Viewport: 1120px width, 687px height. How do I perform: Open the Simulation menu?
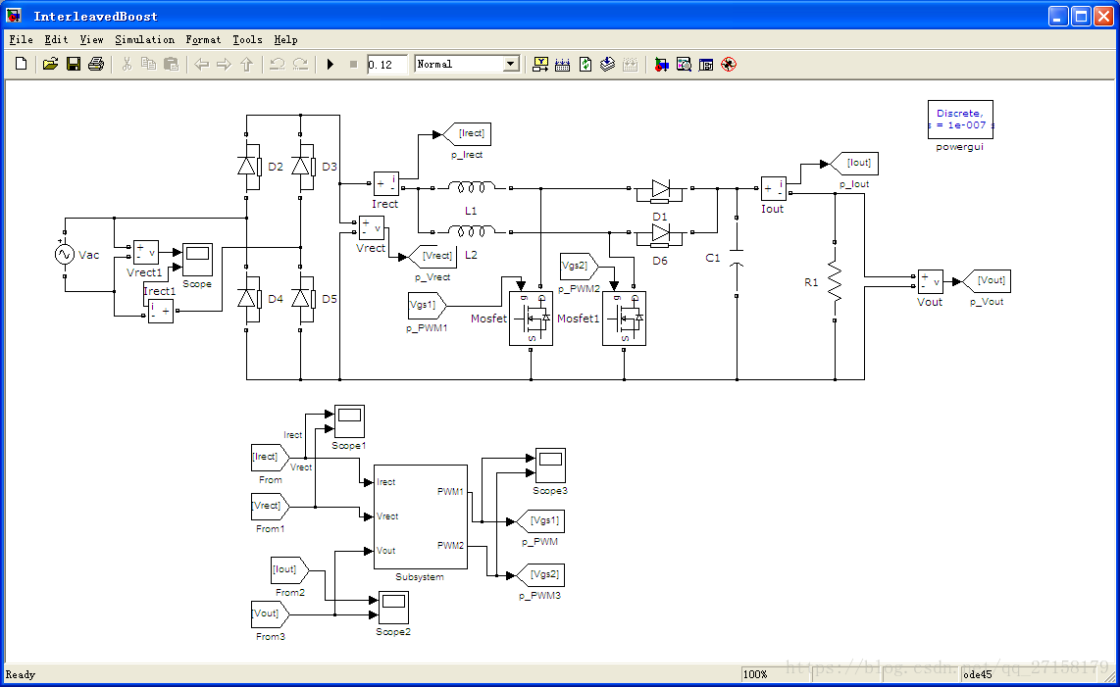144,40
